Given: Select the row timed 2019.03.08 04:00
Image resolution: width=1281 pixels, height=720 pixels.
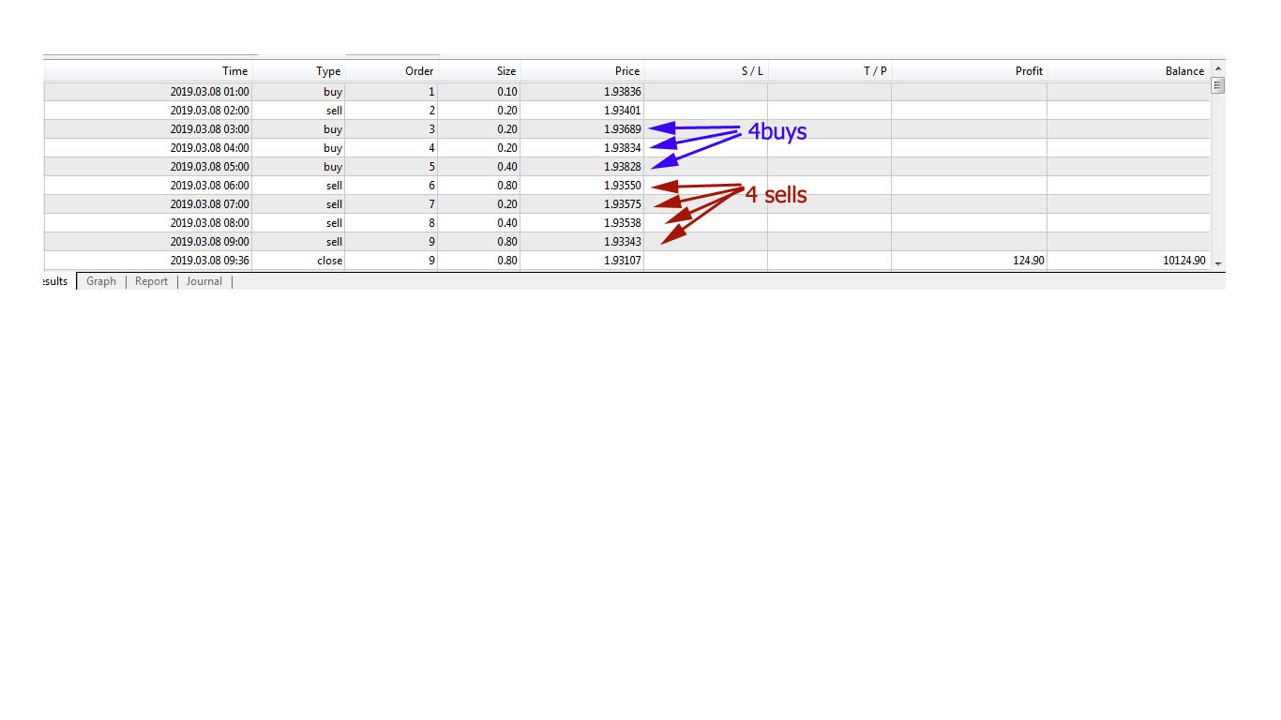Looking at the screenshot, I should [627, 148].
